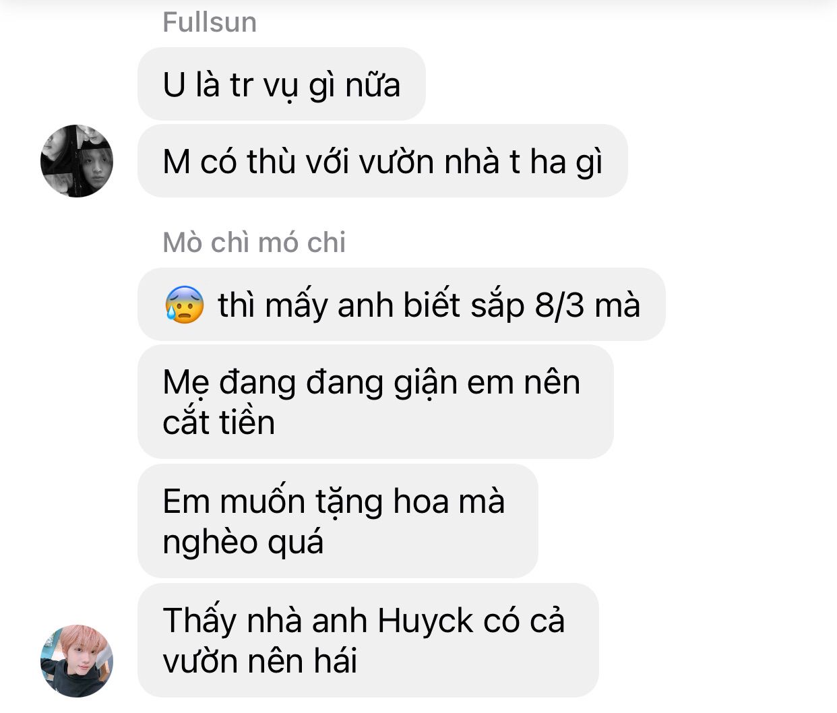Image resolution: width=837 pixels, height=713 pixels.
Task: Select the anxious sweat emoji in message
Action: click(x=184, y=305)
